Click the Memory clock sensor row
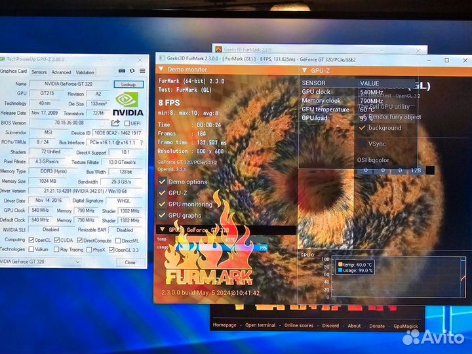472x354 pixels. tap(358, 100)
